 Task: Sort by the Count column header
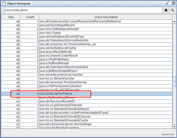point(30,17)
